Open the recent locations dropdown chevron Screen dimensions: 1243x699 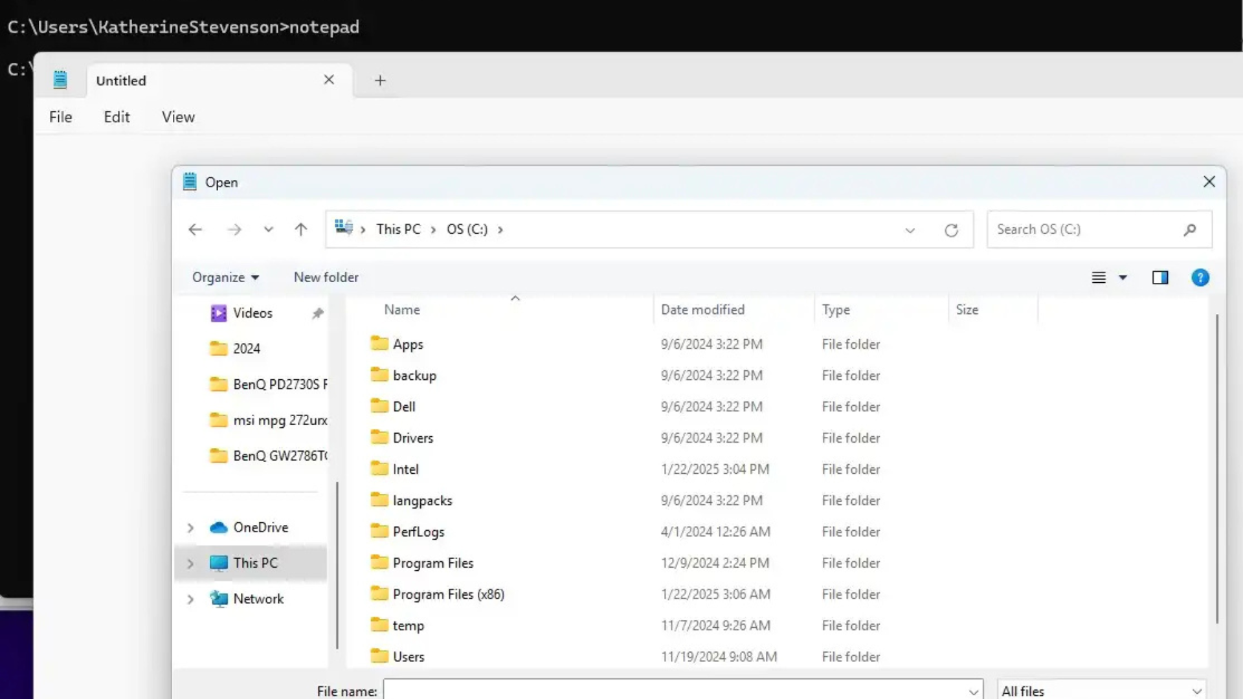coord(268,230)
